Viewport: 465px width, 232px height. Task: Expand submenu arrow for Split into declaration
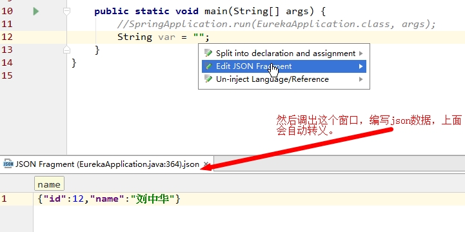click(361, 53)
